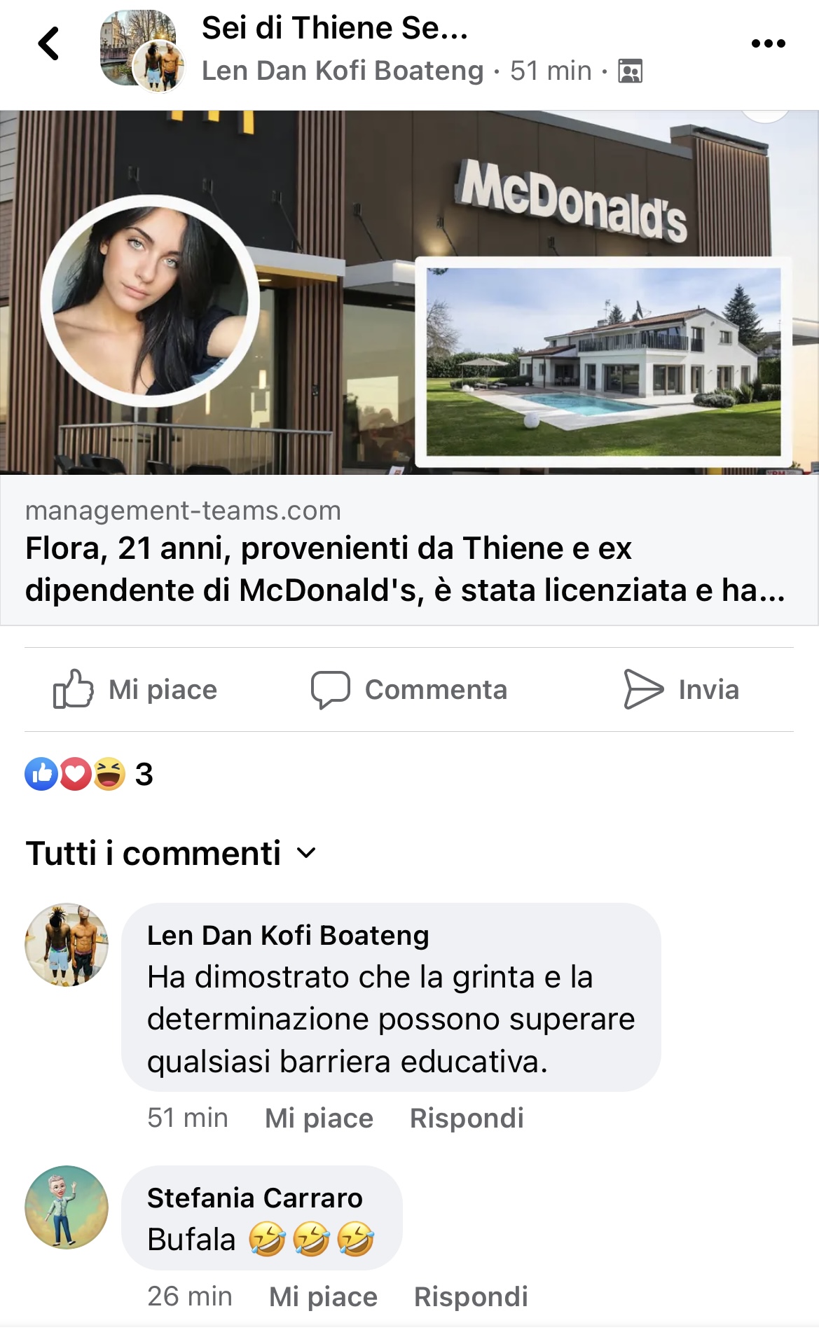This screenshot has height=1344, width=819.
Task: Go back using the left chevron arrow
Action: coord(49,43)
